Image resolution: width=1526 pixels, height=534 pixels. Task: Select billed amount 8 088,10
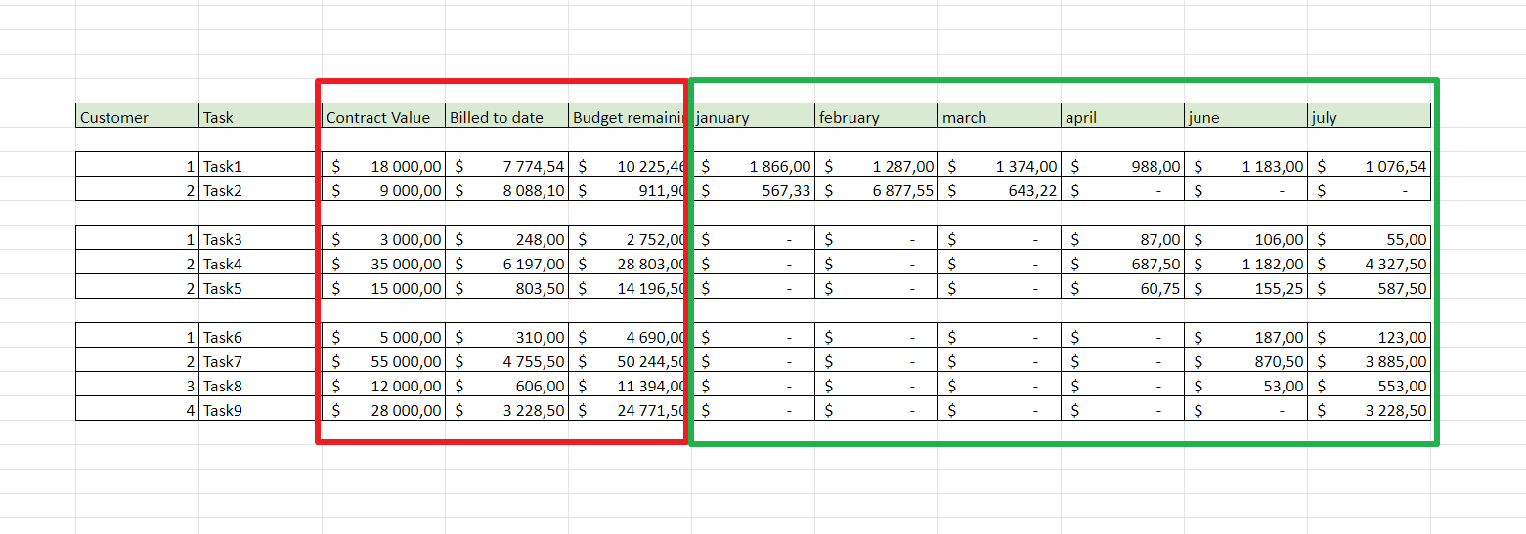tap(507, 189)
